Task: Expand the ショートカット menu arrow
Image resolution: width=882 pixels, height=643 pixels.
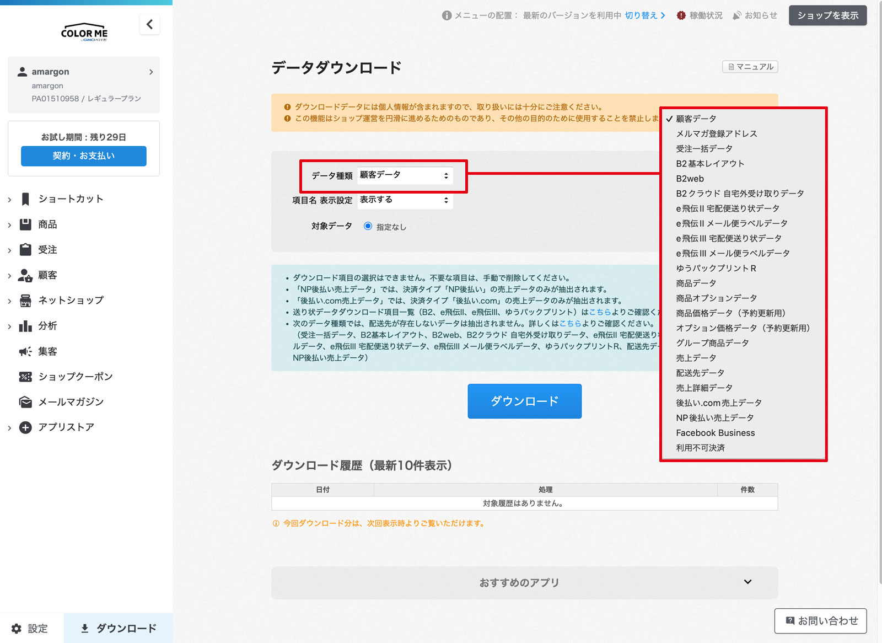Action: tap(9, 200)
